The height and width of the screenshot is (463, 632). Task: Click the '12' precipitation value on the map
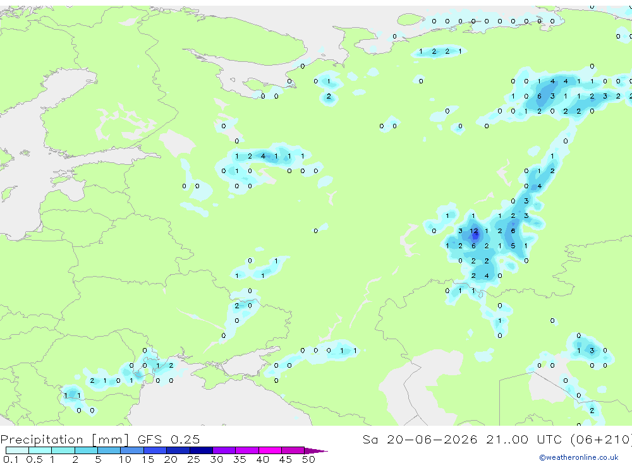473,231
